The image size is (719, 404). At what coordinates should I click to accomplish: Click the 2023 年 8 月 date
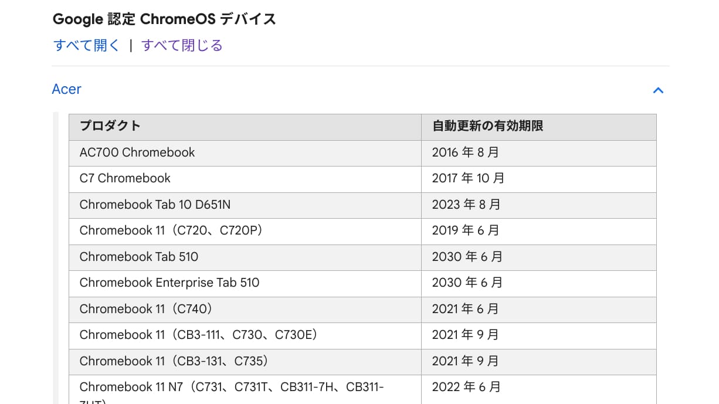pyautogui.click(x=466, y=205)
